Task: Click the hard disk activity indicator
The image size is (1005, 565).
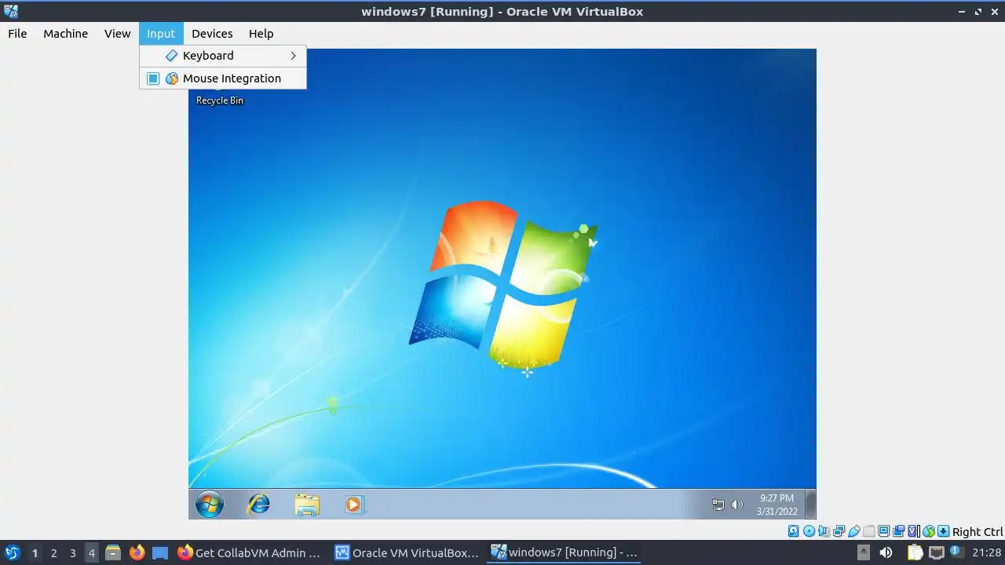Action: 793,531
